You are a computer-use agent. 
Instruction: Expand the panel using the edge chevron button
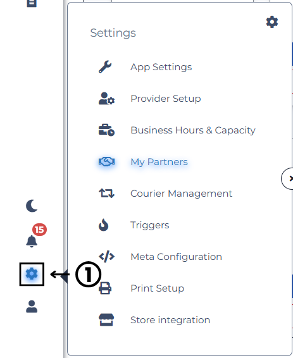pos(287,178)
